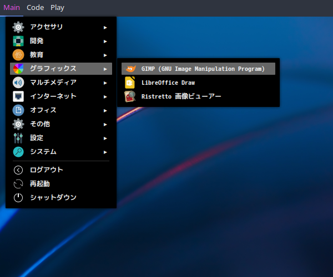The image size is (333, 277).
Task: Click the 設定 sliders icon
Action: pyautogui.click(x=18, y=138)
